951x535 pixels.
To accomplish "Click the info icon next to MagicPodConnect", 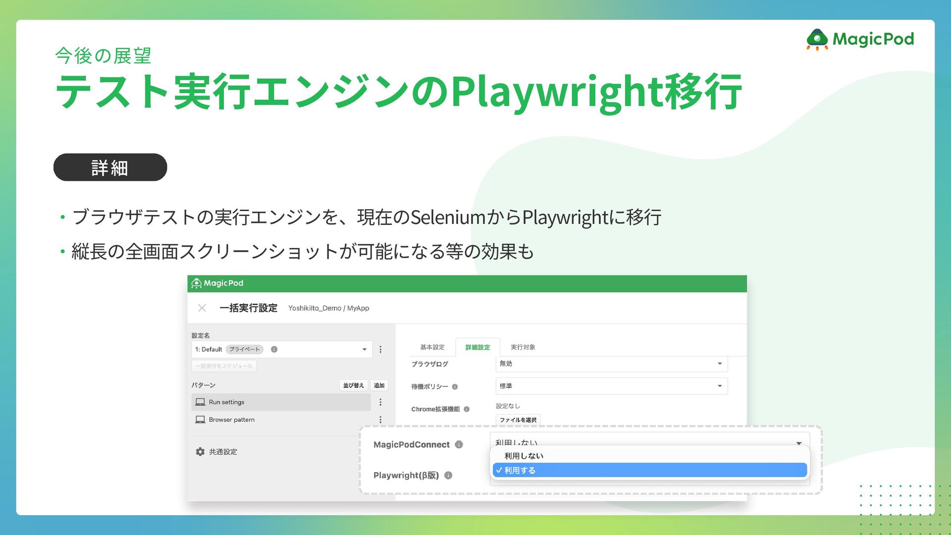I will click(459, 444).
